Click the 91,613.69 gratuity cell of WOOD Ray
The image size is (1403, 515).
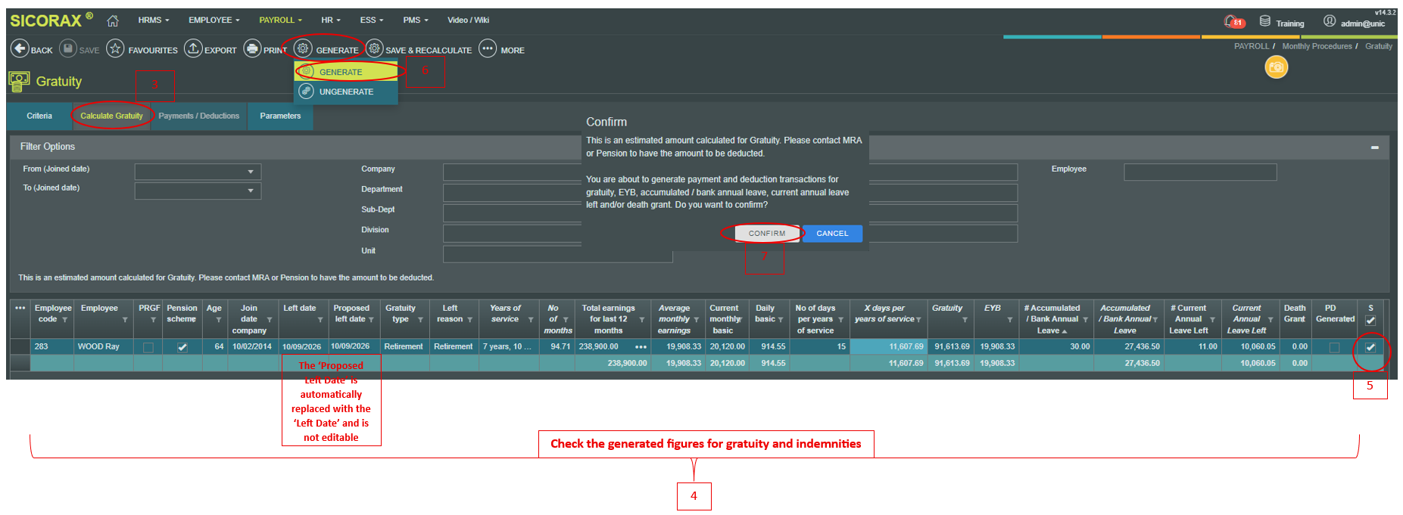(952, 346)
